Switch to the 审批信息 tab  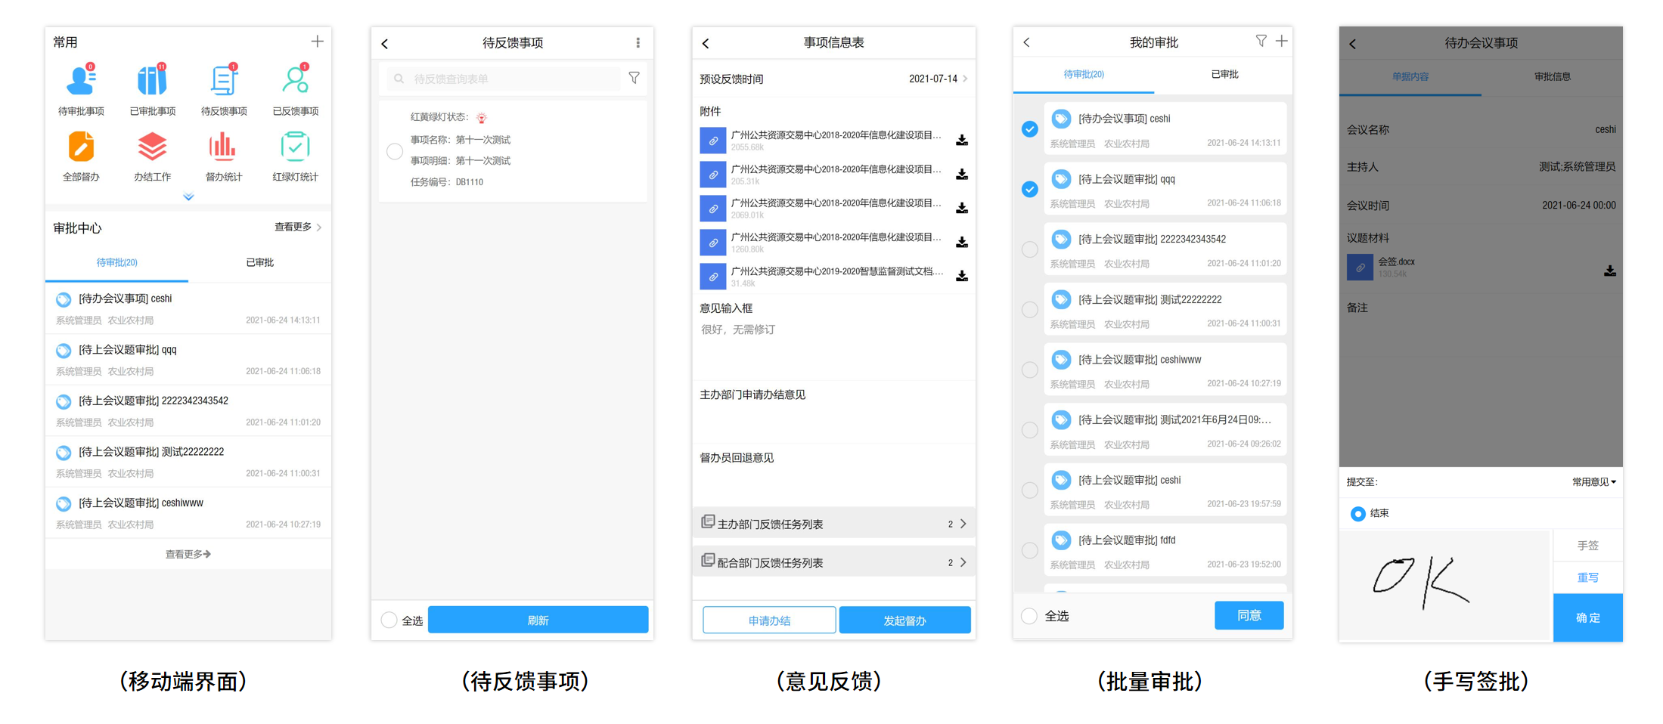pyautogui.click(x=1554, y=76)
